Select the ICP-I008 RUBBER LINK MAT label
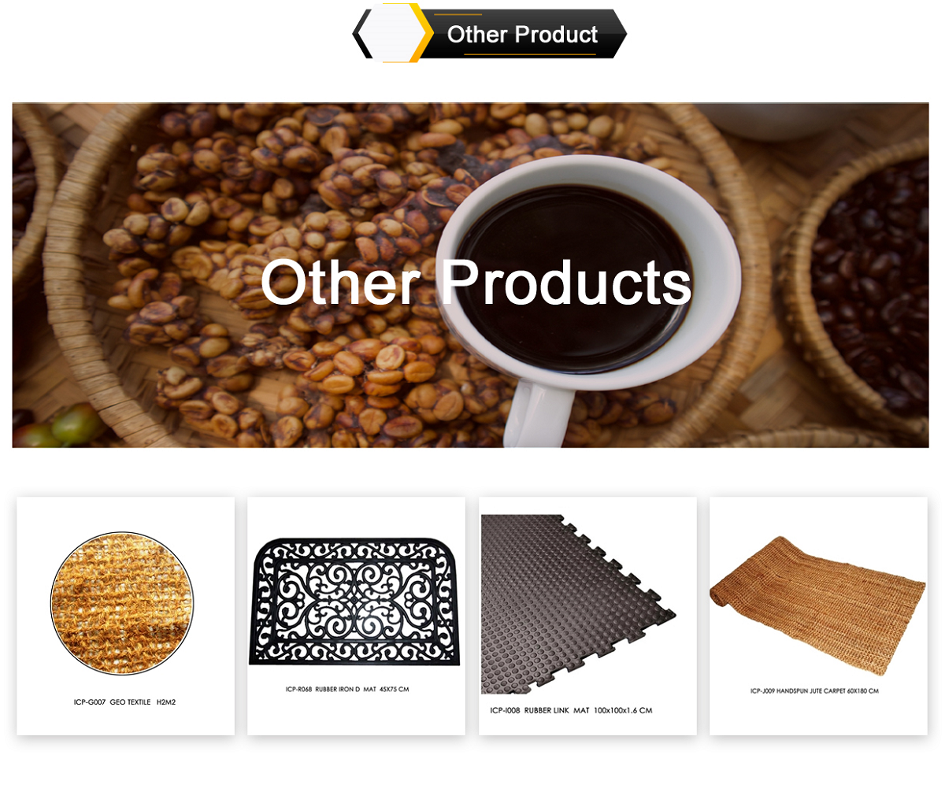 (571, 710)
